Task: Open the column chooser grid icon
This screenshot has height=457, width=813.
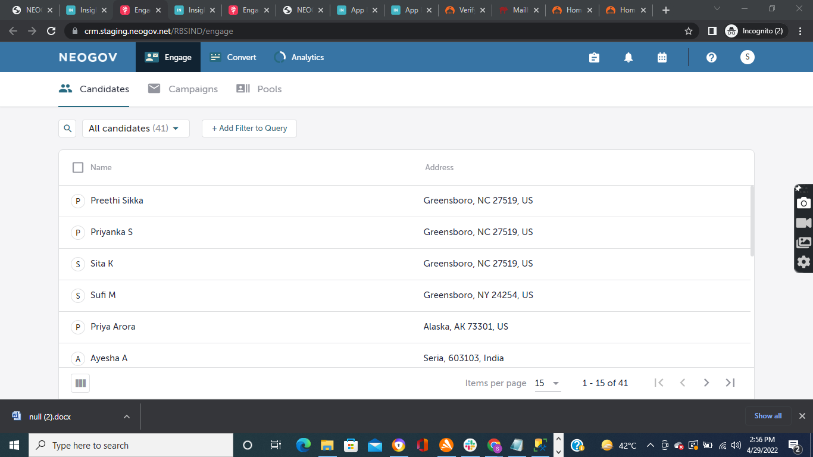Action: (x=80, y=383)
